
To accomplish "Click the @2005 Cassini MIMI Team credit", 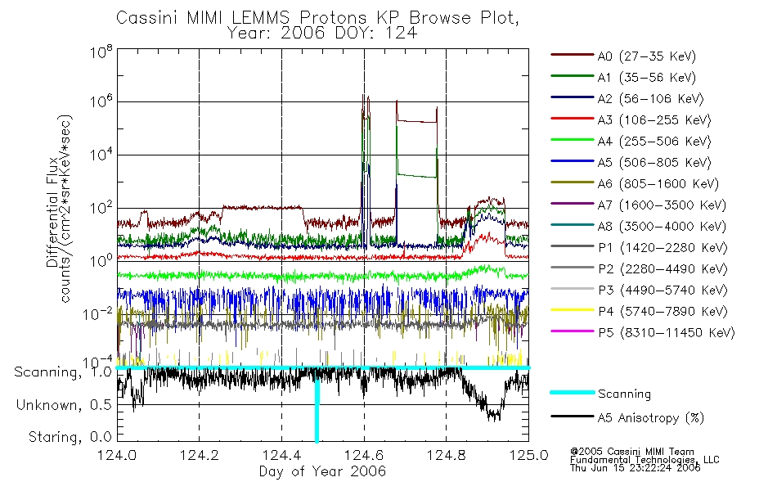I will [x=632, y=452].
